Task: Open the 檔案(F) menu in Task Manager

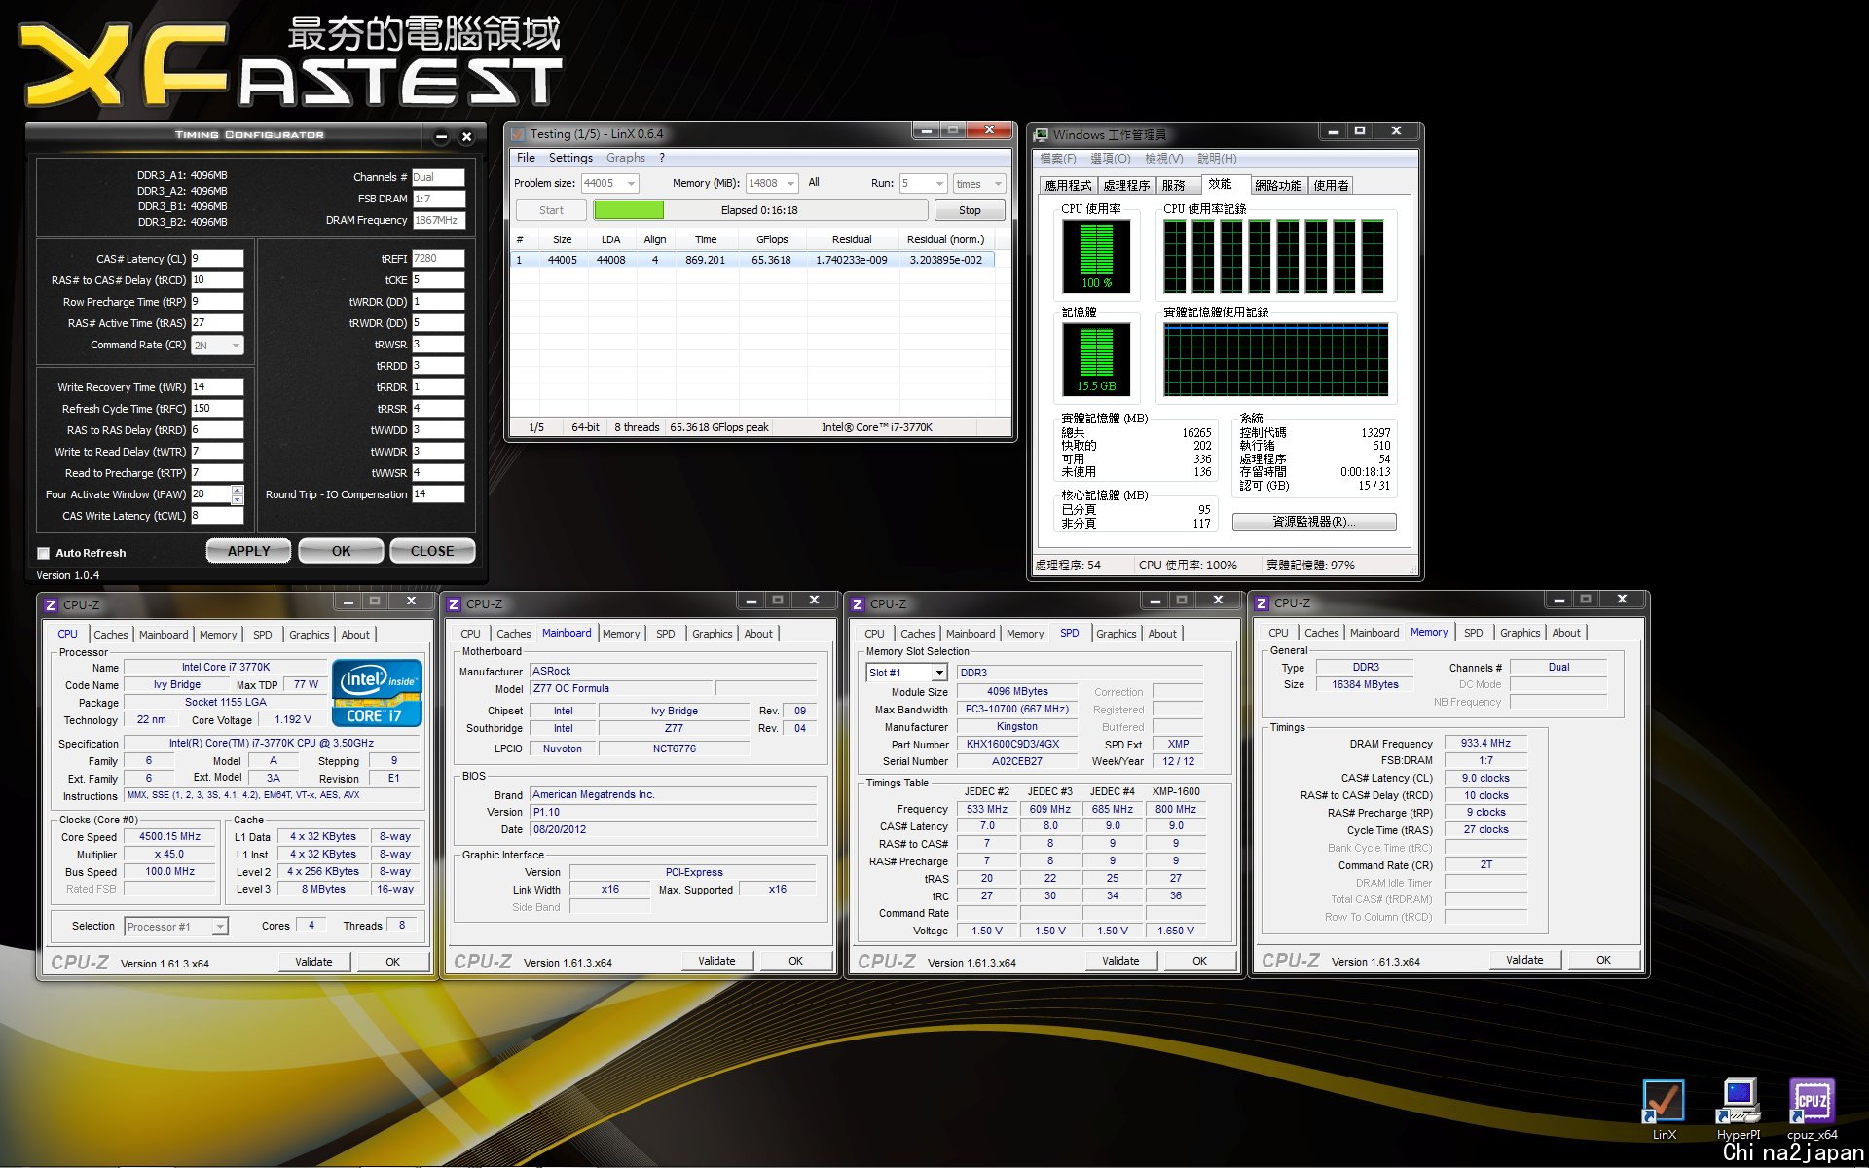Action: click(x=1057, y=159)
